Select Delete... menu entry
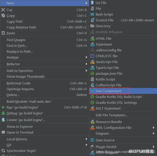The image size is (157, 156). pyautogui.click(x=45, y=95)
